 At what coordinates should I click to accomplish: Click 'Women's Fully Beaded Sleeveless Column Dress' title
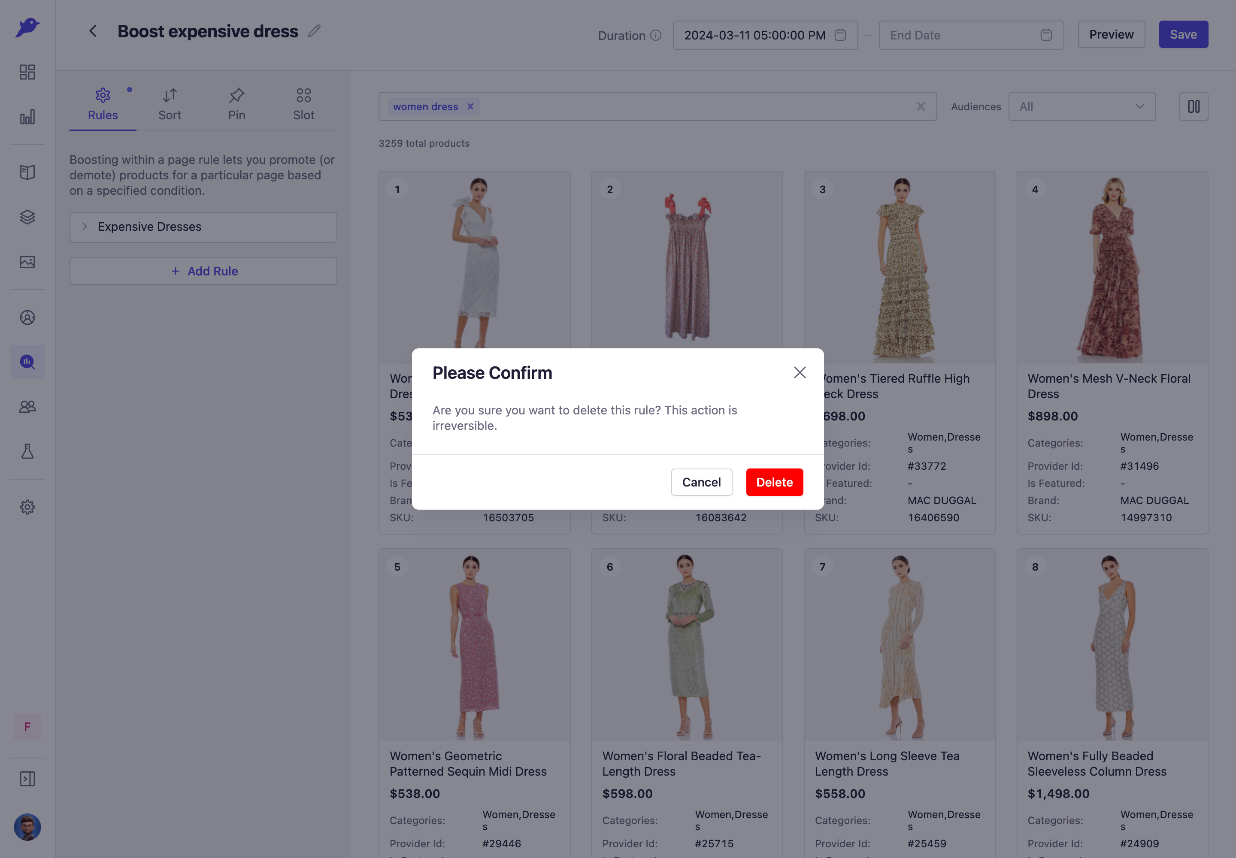(1097, 763)
